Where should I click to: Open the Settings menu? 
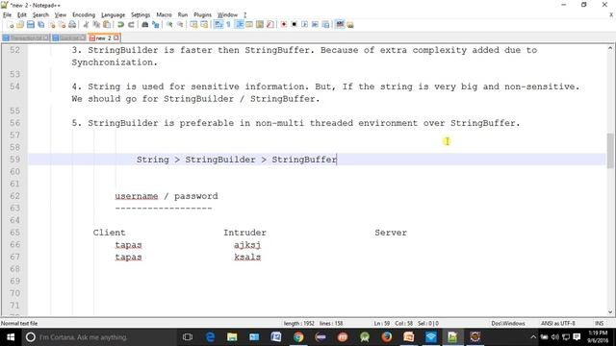[141, 15]
